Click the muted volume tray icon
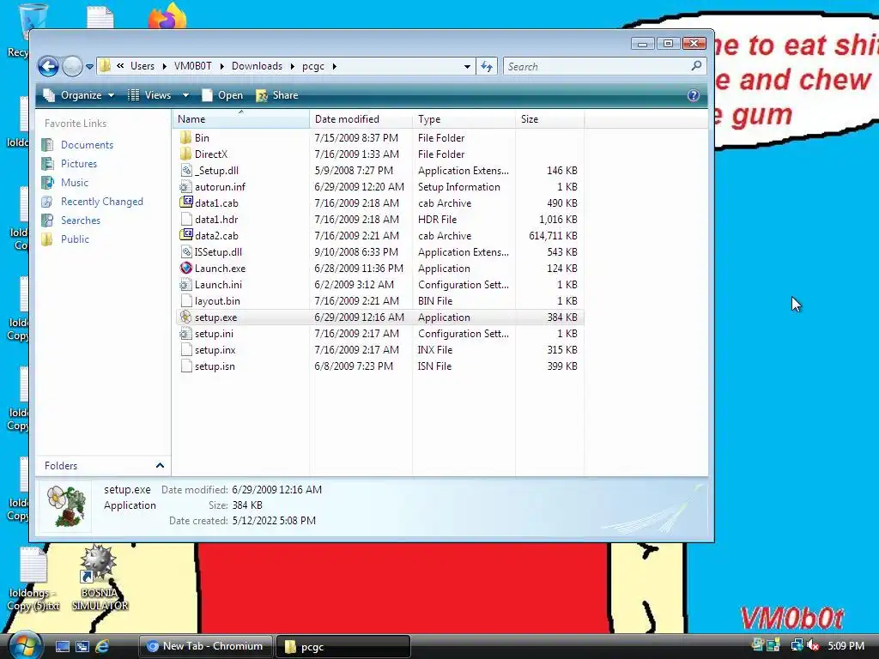Screen dimensions: 879x659 click(x=813, y=646)
